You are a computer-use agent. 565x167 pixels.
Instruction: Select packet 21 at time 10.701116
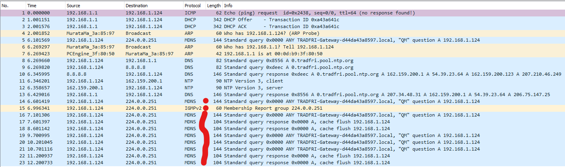tap(282, 149)
